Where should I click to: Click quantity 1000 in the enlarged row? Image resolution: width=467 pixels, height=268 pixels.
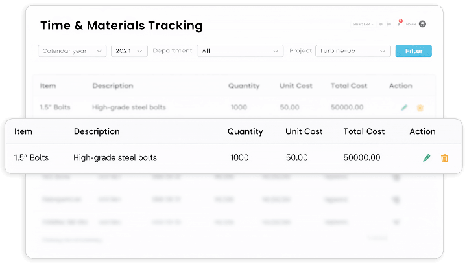click(x=239, y=157)
